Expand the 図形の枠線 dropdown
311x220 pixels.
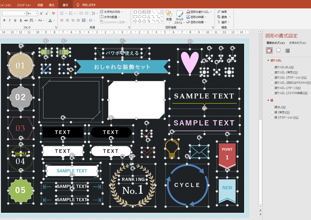(205, 17)
